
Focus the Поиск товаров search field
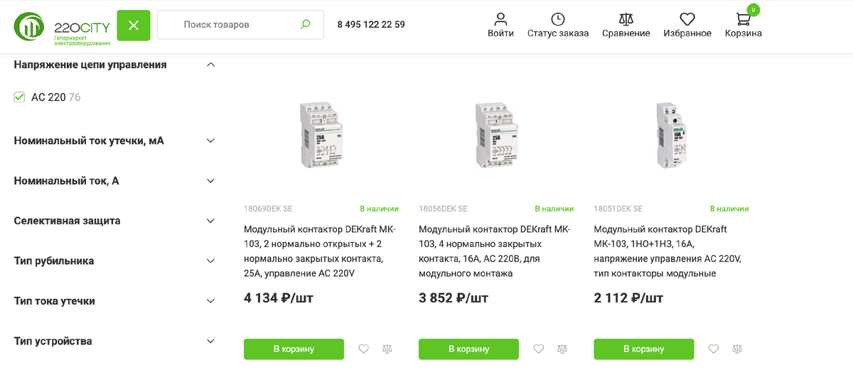point(227,25)
